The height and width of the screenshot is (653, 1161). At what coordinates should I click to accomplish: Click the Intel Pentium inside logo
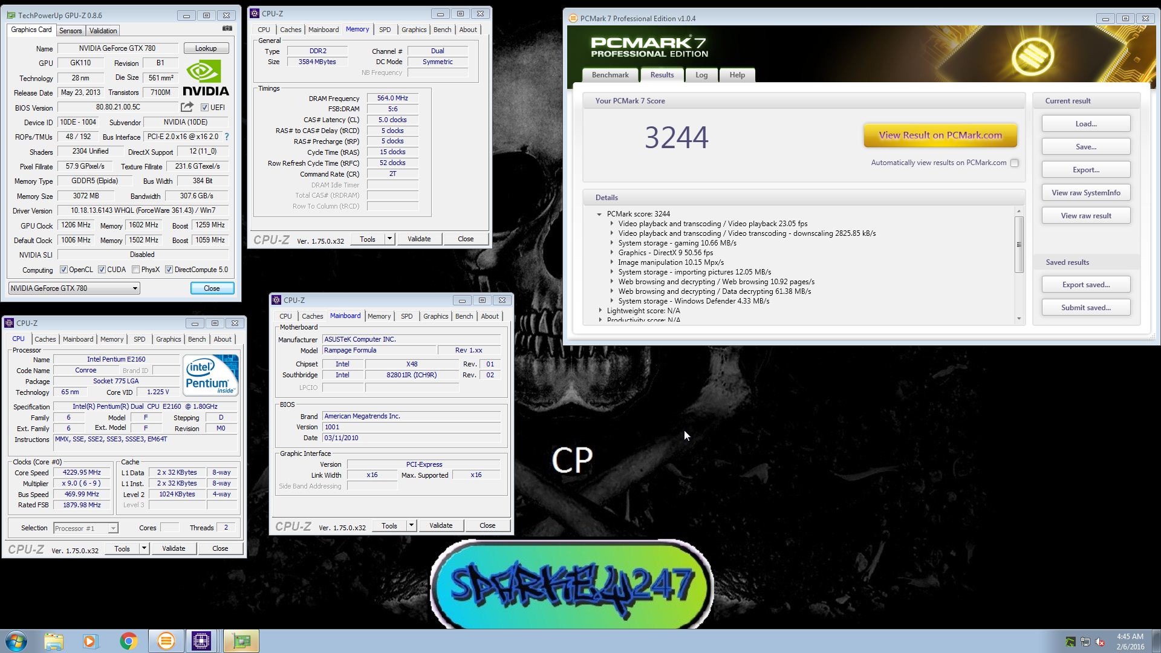(x=210, y=375)
